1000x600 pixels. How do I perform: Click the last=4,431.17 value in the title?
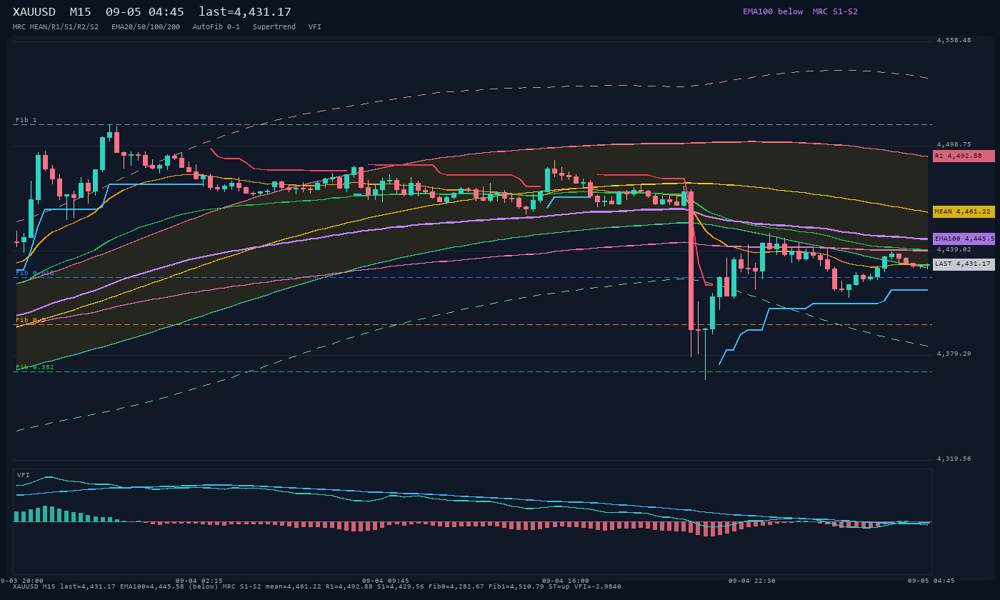pyautogui.click(x=245, y=11)
